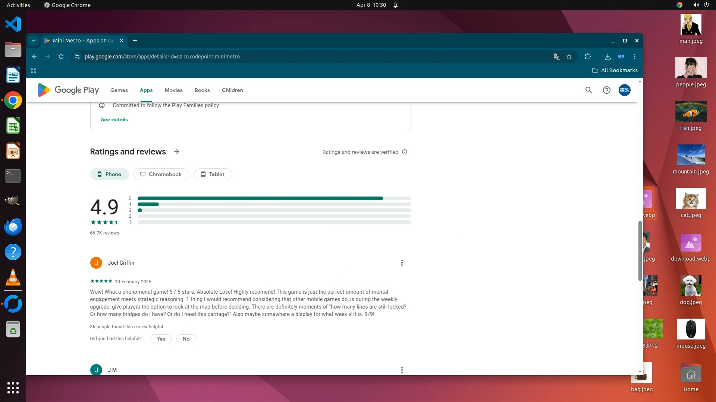This screenshot has width=716, height=402.
Task: Click the reviews verified info icon
Action: (405, 152)
